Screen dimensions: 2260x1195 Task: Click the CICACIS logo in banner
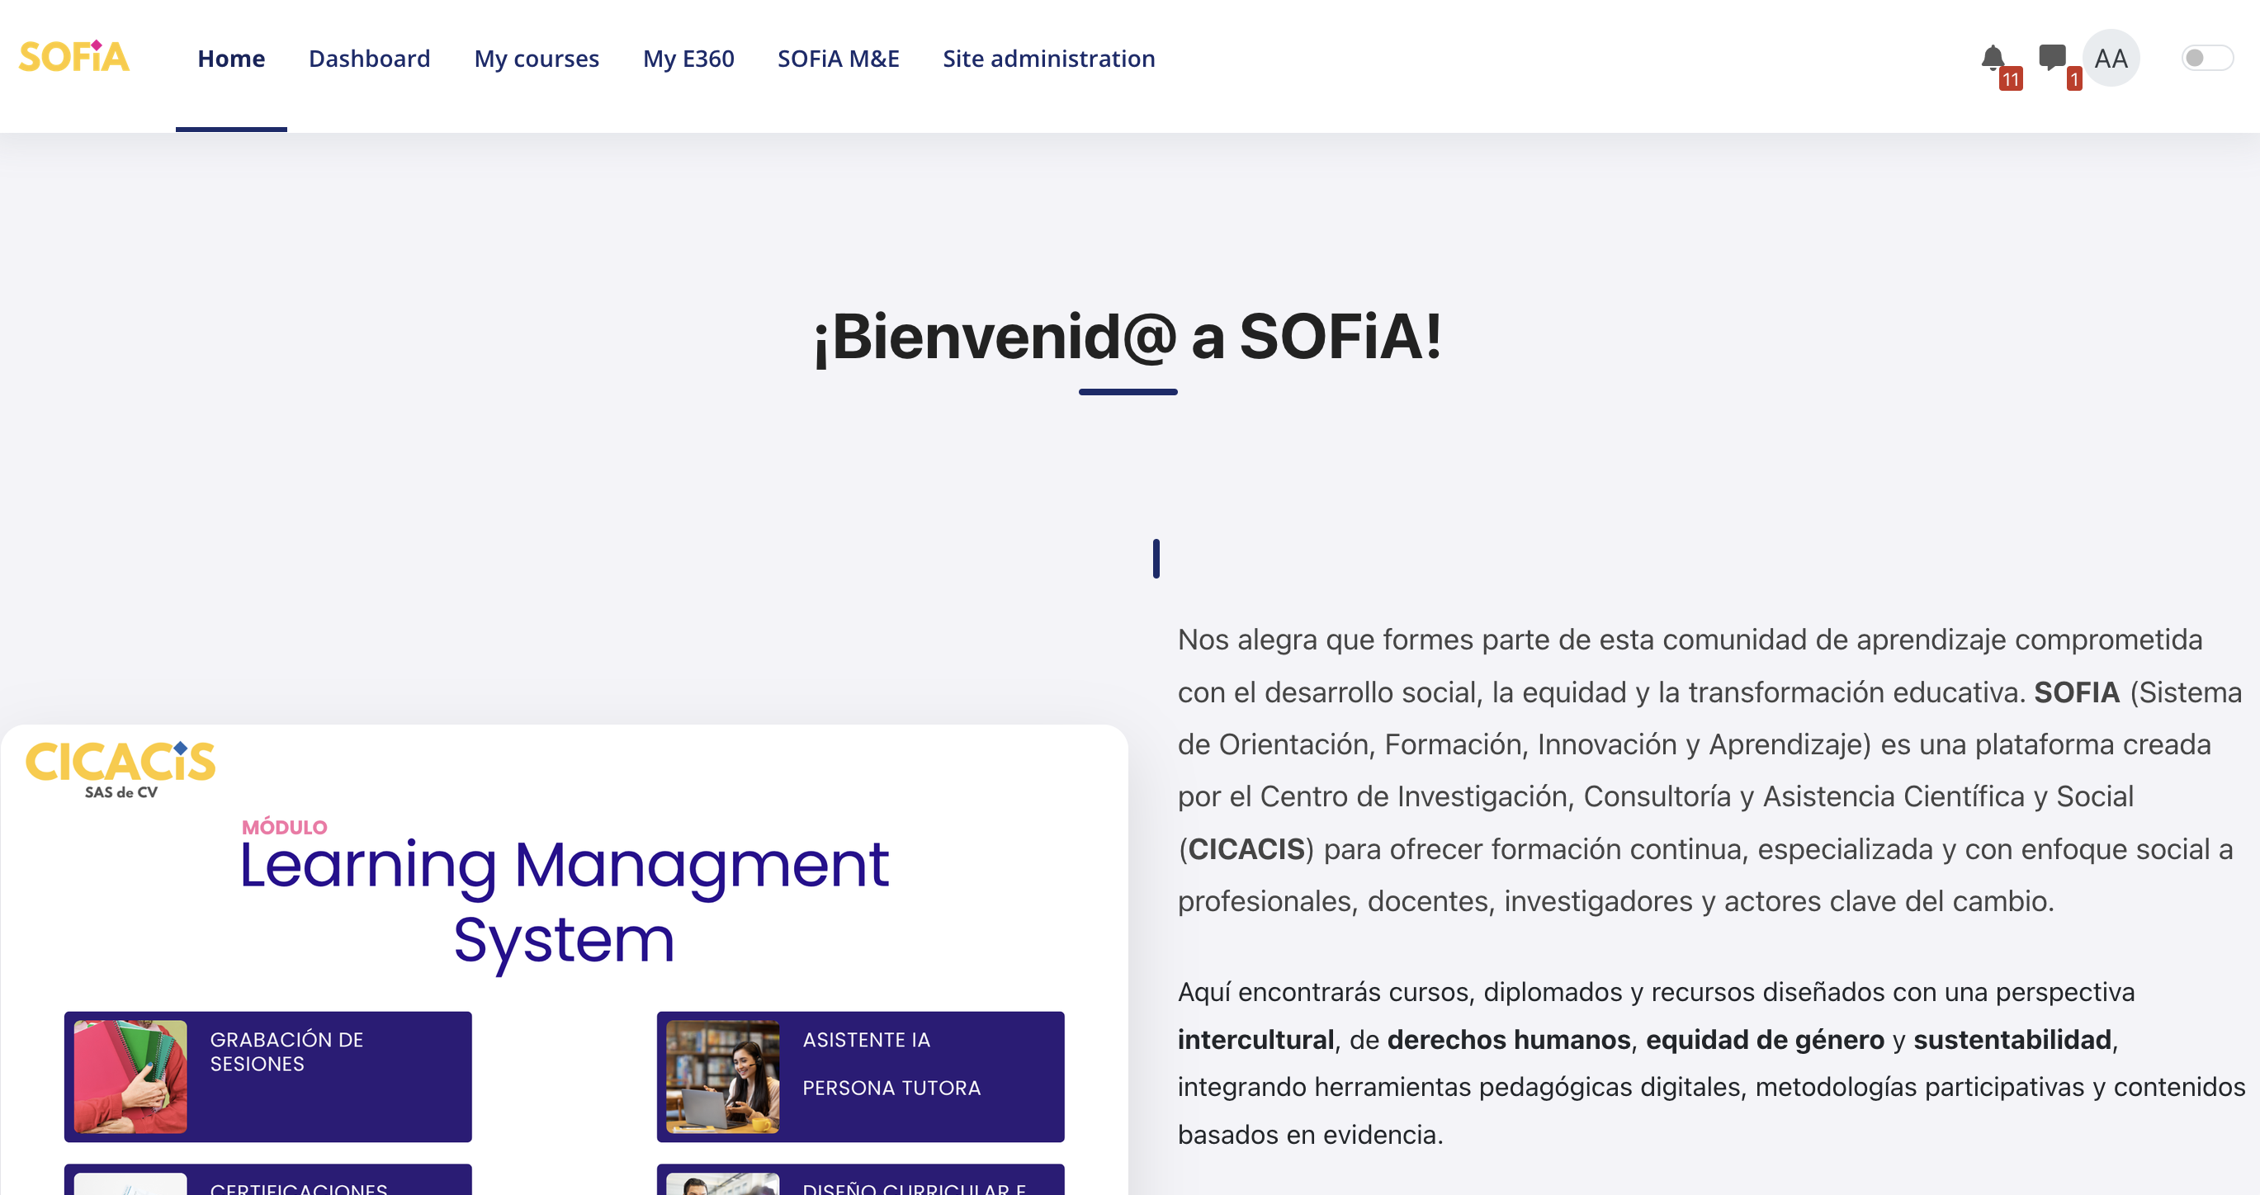click(121, 769)
